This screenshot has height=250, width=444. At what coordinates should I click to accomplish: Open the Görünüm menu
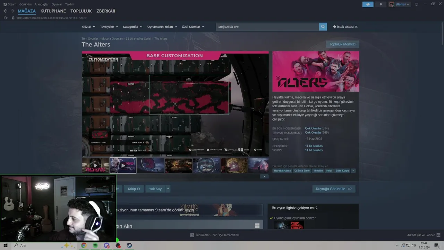click(25, 4)
